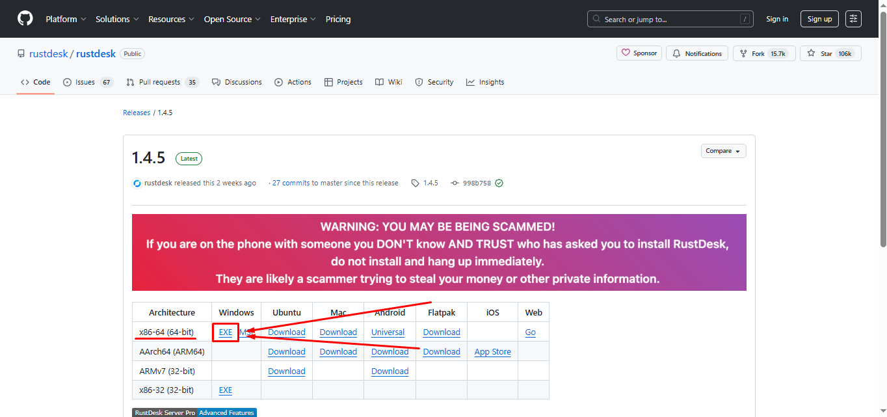Open the iOS App Store link
887x417 pixels.
492,352
